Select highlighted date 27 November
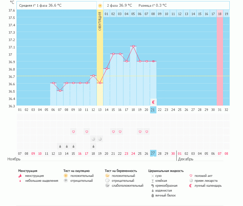 [153, 153]
